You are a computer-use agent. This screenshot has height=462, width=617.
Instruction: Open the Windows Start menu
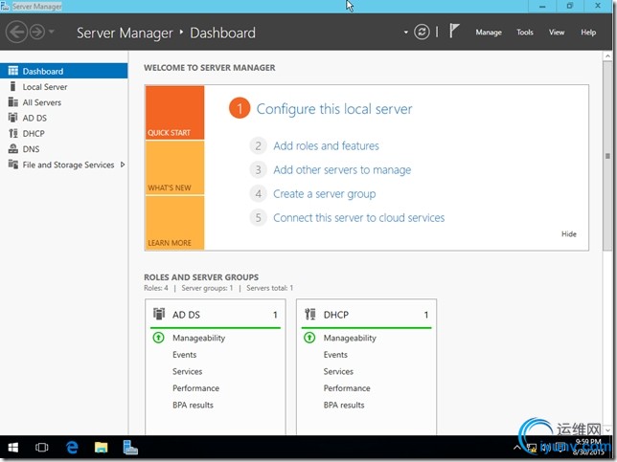(x=13, y=448)
